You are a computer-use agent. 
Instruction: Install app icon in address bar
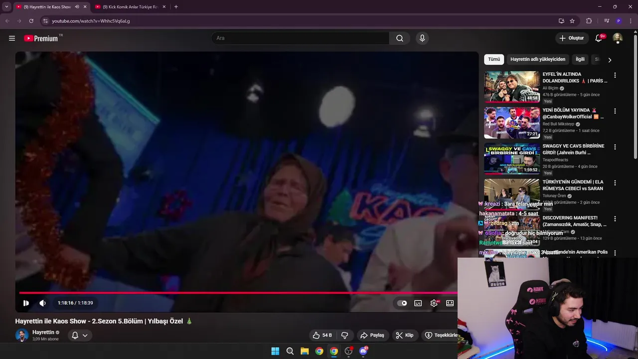[x=561, y=21]
